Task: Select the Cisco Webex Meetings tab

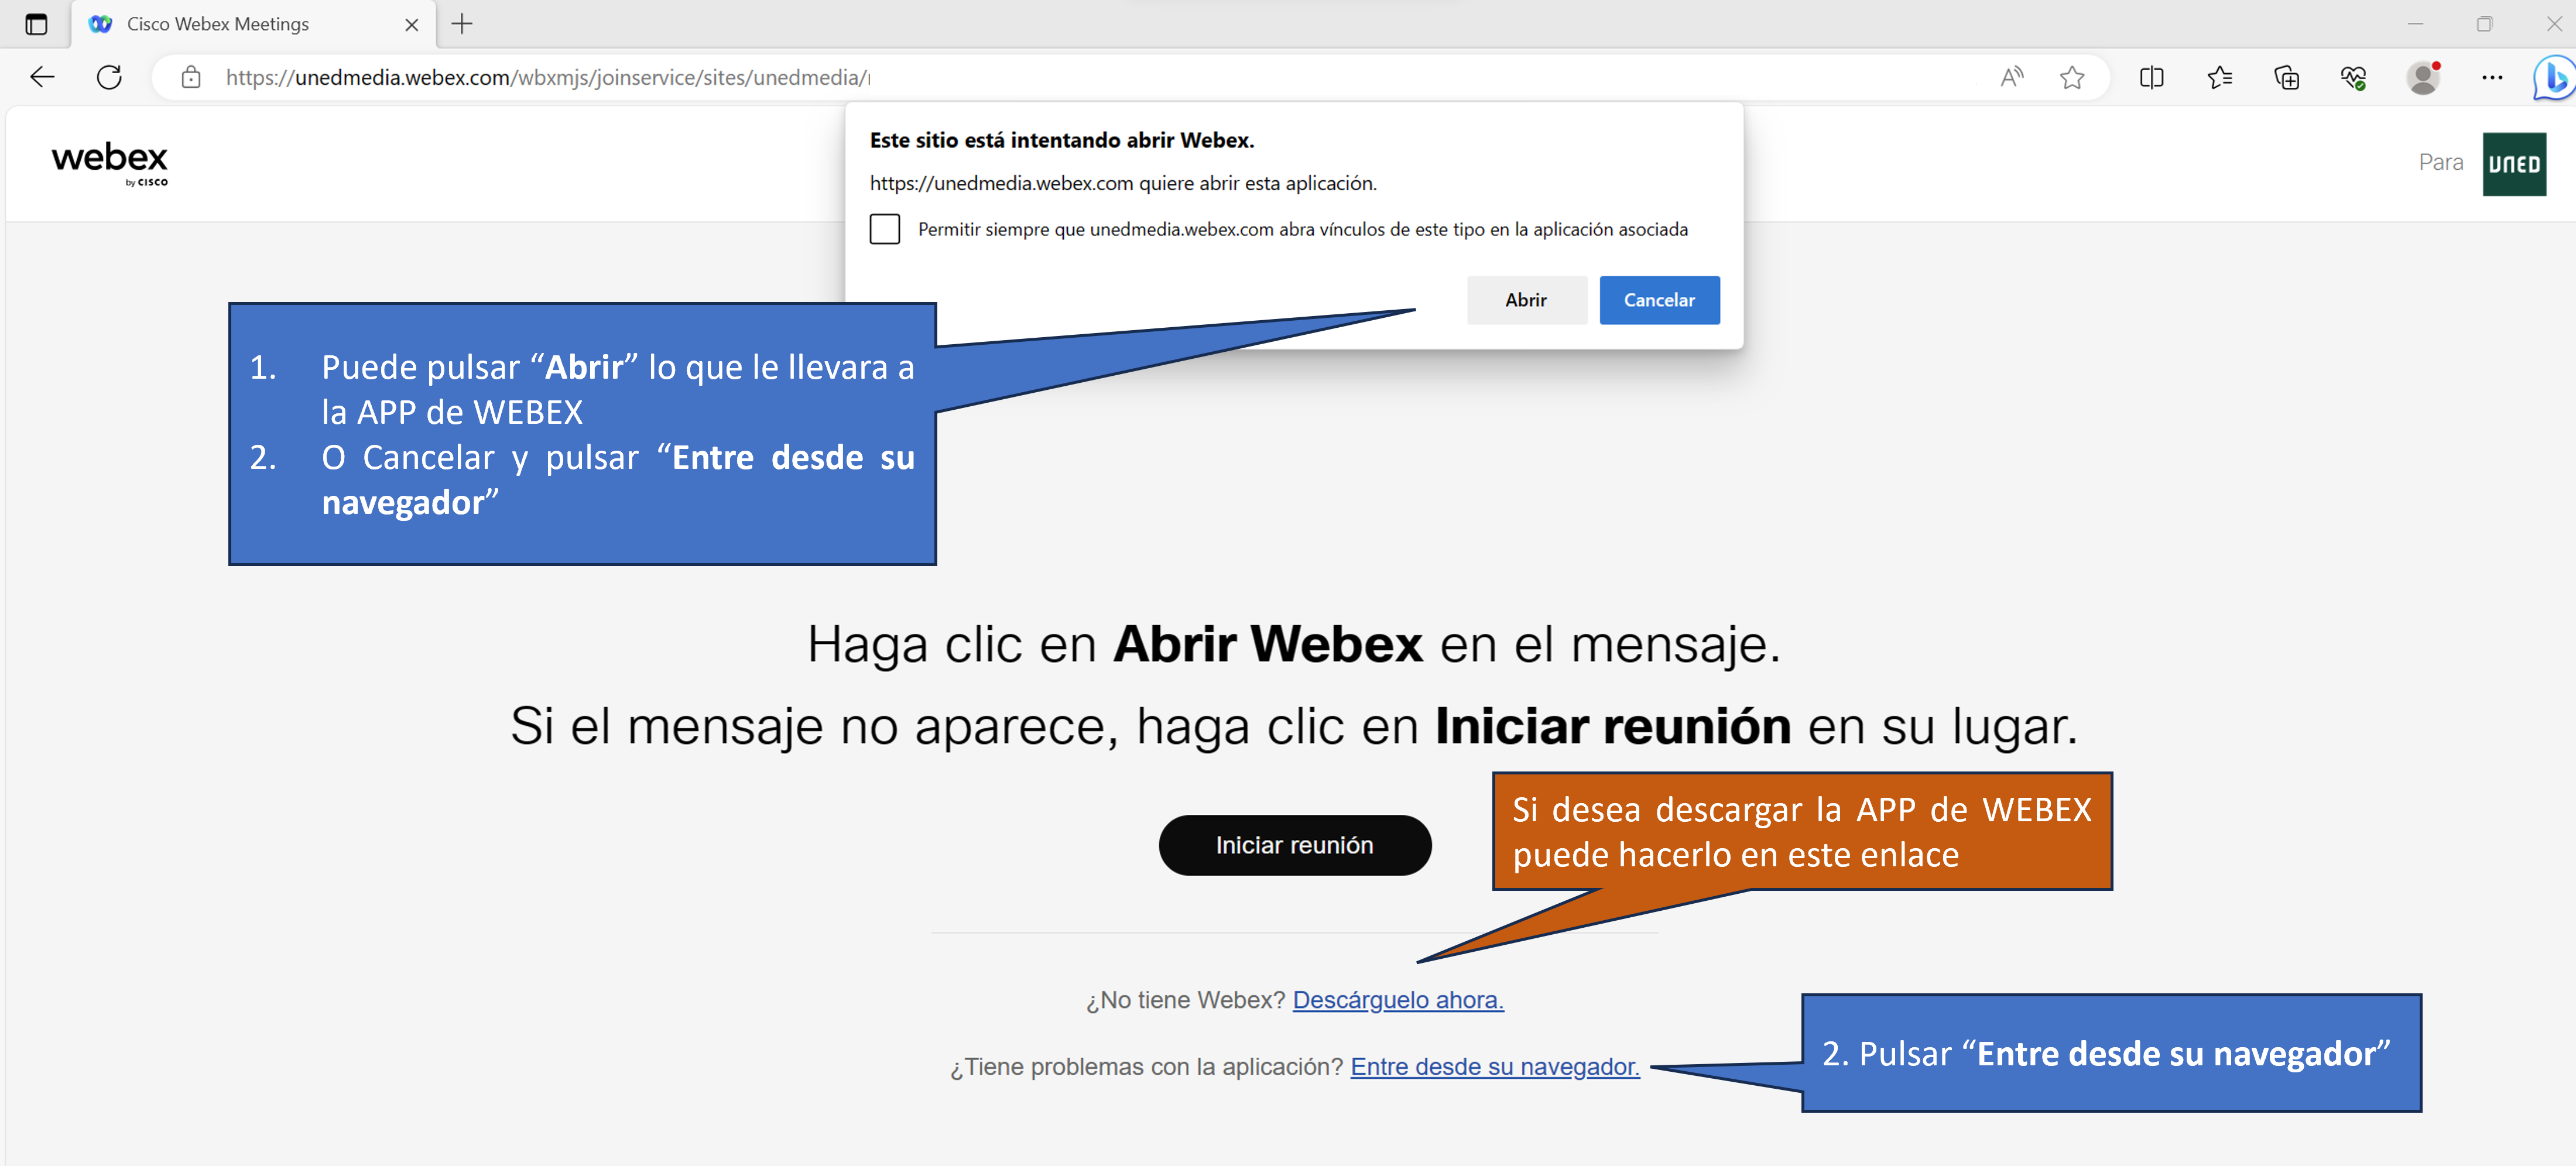Action: pos(254,25)
